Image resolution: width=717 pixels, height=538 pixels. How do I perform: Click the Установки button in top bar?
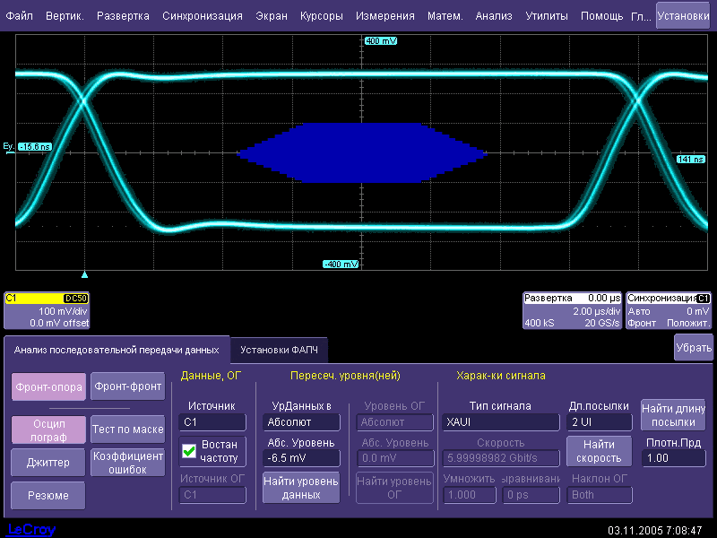682,15
